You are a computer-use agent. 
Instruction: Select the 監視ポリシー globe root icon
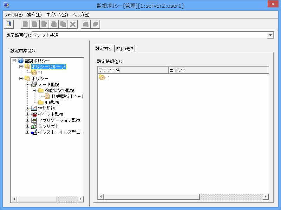[x=21, y=61]
